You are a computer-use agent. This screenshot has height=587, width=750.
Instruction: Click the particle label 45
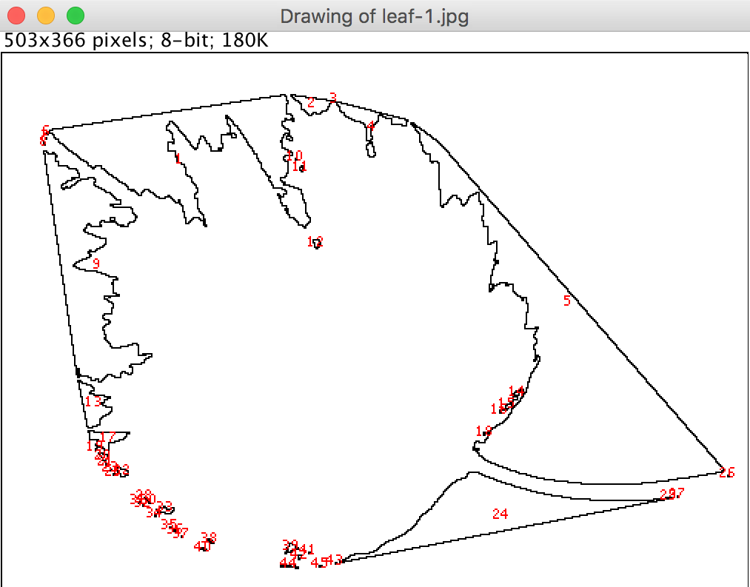318,562
